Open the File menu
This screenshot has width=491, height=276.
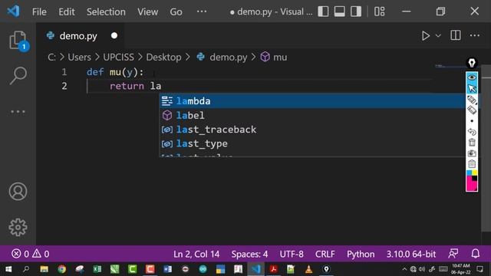click(x=39, y=12)
